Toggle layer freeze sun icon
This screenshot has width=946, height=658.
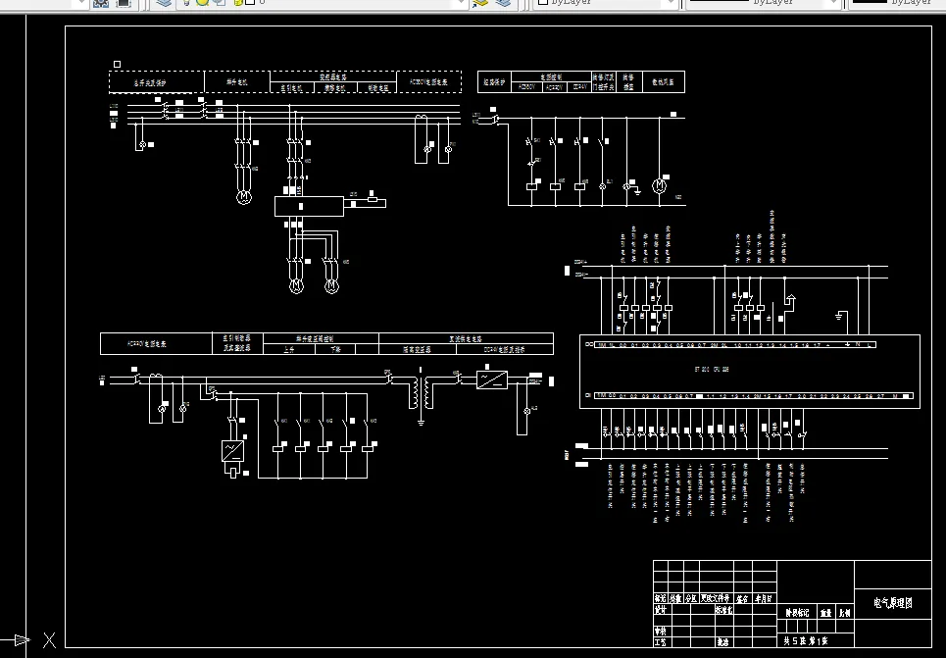click(202, 2)
